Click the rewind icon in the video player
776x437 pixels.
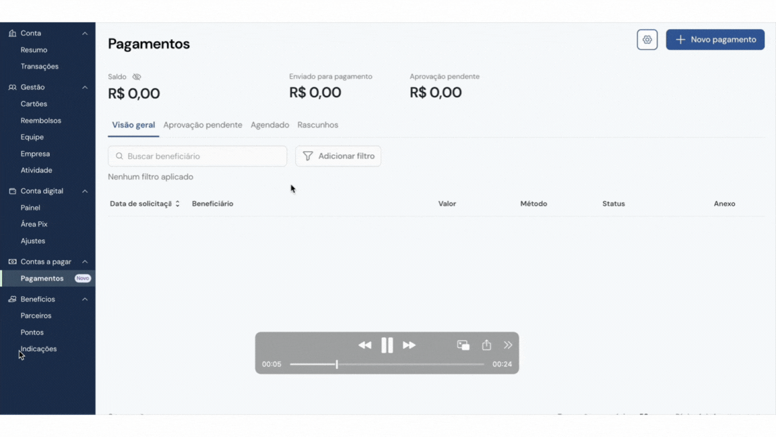364,345
